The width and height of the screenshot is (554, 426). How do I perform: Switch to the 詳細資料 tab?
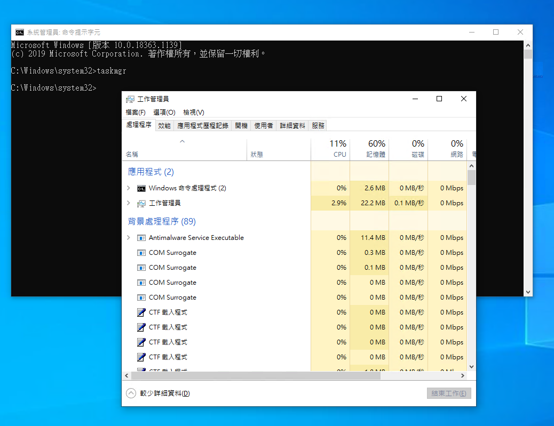(292, 126)
